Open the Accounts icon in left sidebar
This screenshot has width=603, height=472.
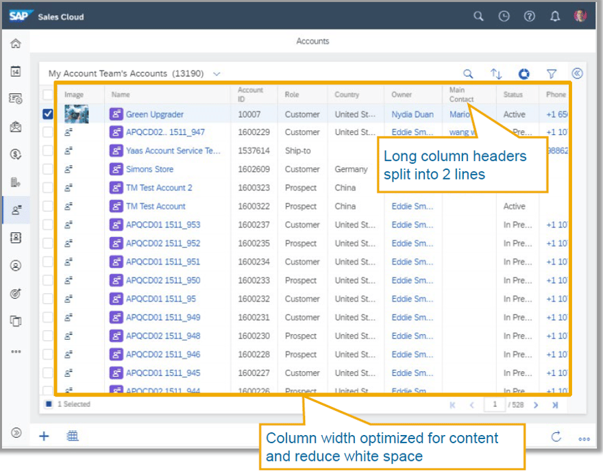point(16,210)
